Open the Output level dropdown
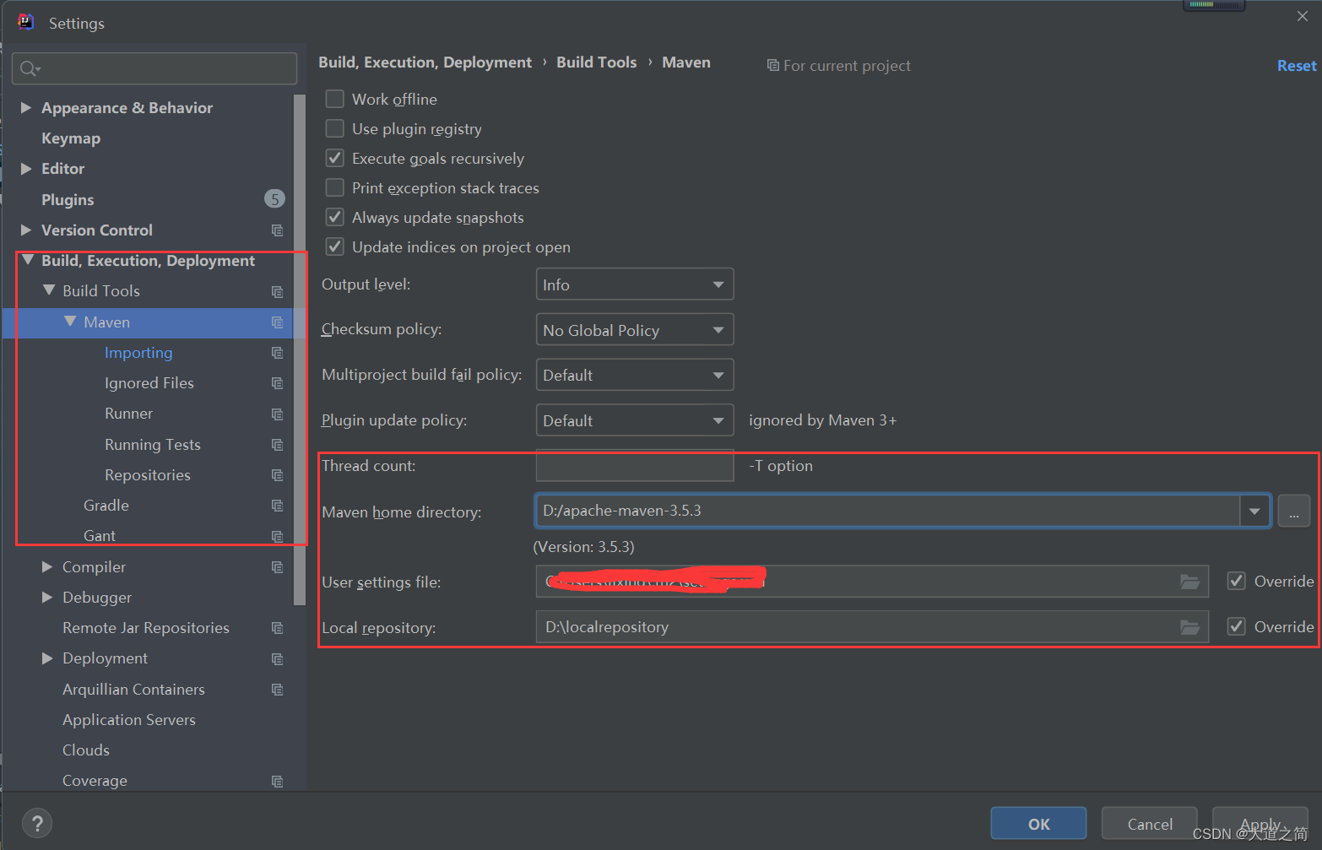 point(635,284)
